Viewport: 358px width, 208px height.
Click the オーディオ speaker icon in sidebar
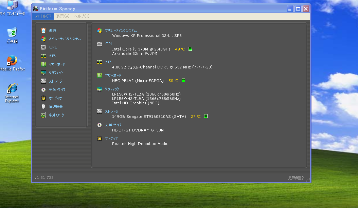pos(43,98)
